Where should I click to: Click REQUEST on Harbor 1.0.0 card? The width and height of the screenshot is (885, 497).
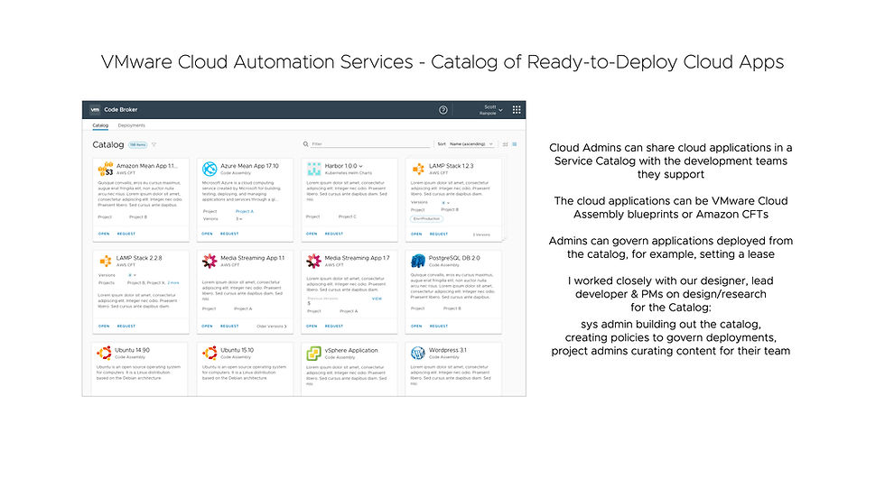(x=334, y=234)
